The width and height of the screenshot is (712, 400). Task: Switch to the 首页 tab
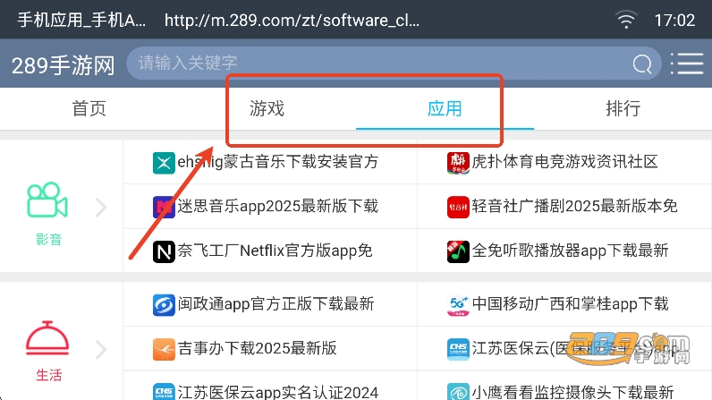89,109
